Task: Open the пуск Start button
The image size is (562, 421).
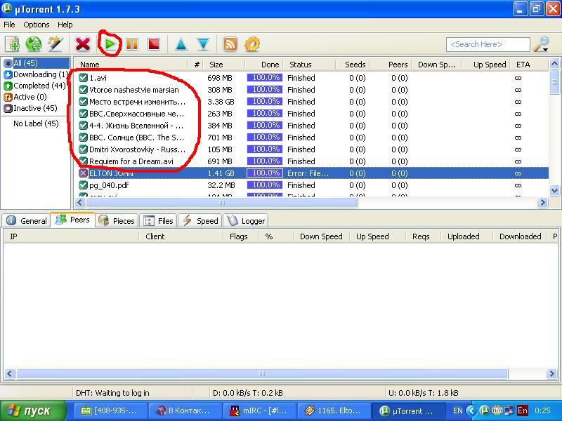Action: (x=33, y=410)
